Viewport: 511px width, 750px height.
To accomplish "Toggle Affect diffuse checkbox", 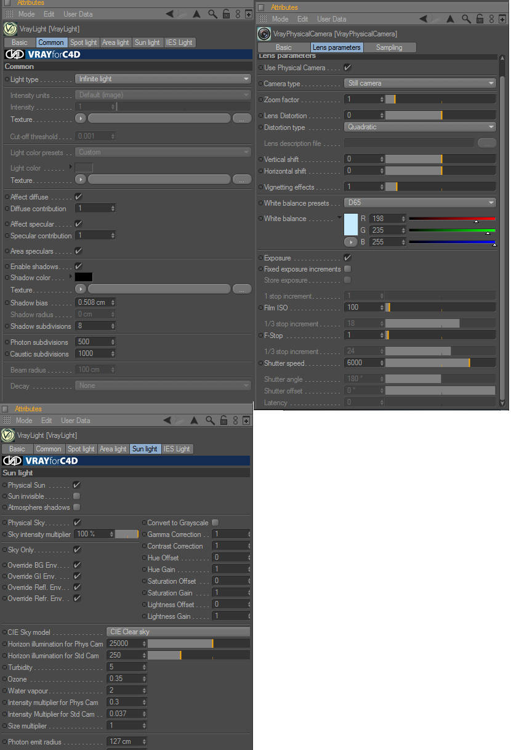I will pyautogui.click(x=78, y=197).
